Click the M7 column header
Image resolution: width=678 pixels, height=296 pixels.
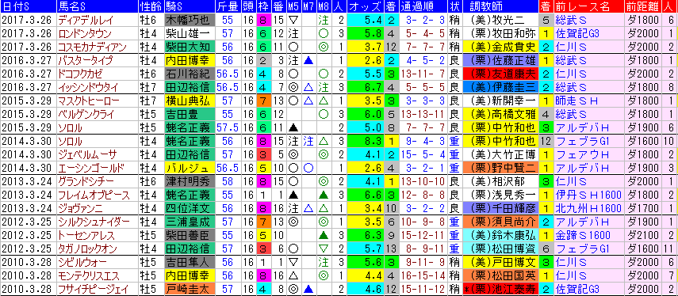(x=308, y=7)
